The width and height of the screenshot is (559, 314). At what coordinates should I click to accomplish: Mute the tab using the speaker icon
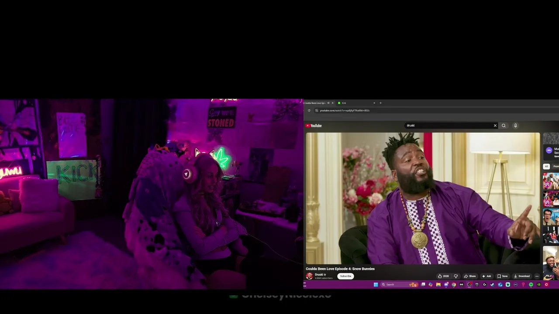pyautogui.click(x=328, y=103)
